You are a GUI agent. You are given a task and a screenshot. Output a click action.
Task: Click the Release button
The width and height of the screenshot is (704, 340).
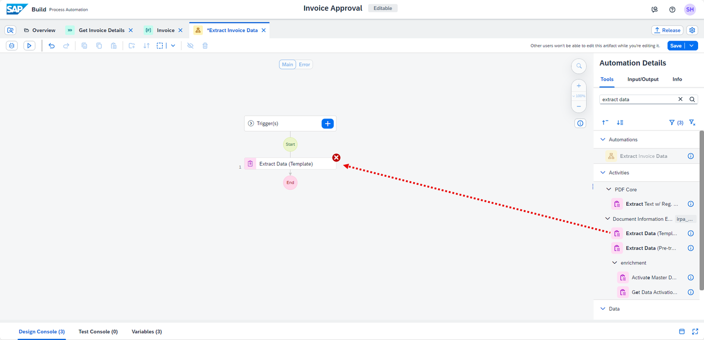point(667,30)
